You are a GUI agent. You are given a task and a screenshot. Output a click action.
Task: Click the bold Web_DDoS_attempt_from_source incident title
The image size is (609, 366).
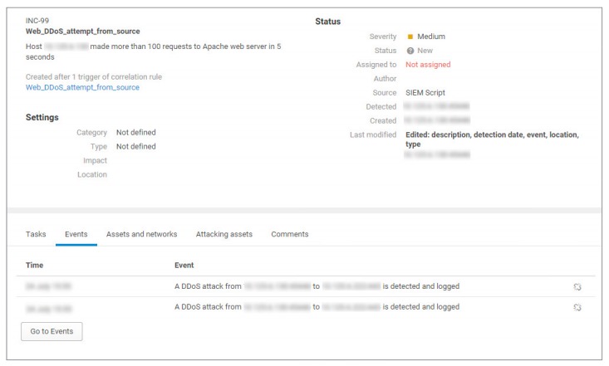pos(82,31)
